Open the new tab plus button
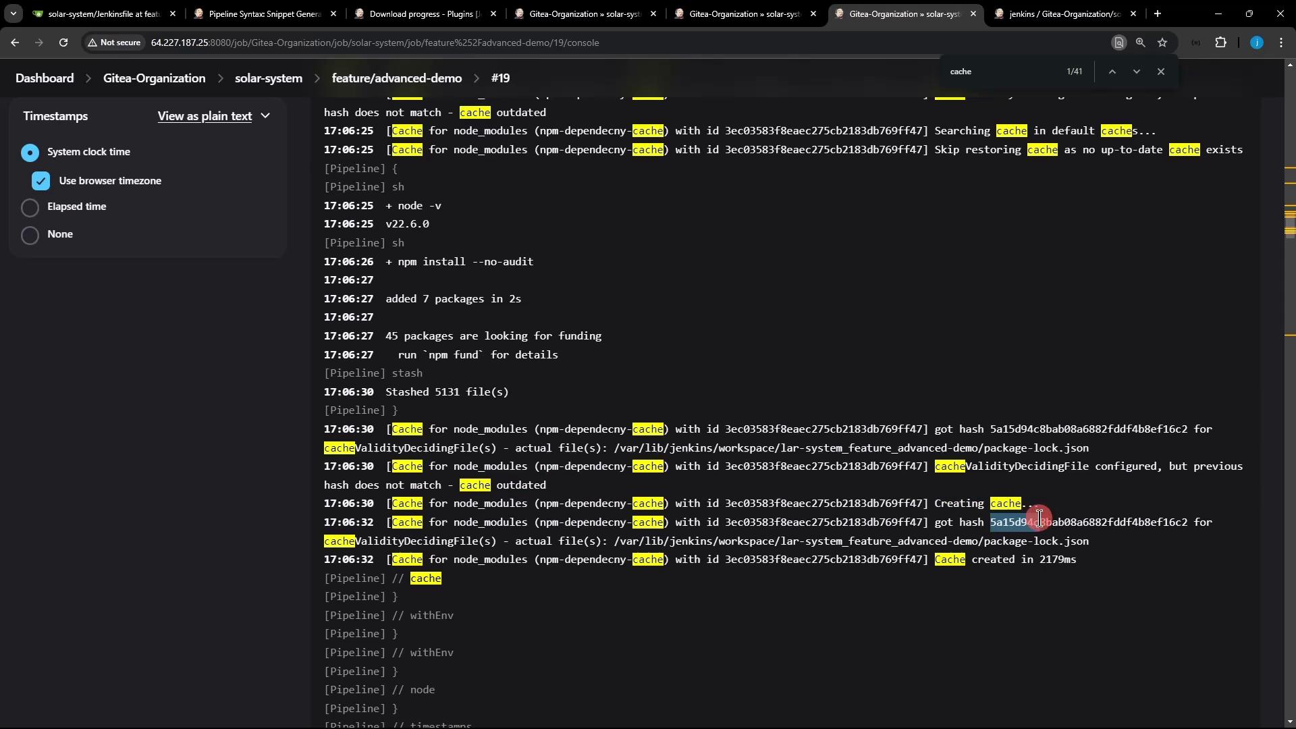Viewport: 1296px width, 729px height. [x=1157, y=13]
